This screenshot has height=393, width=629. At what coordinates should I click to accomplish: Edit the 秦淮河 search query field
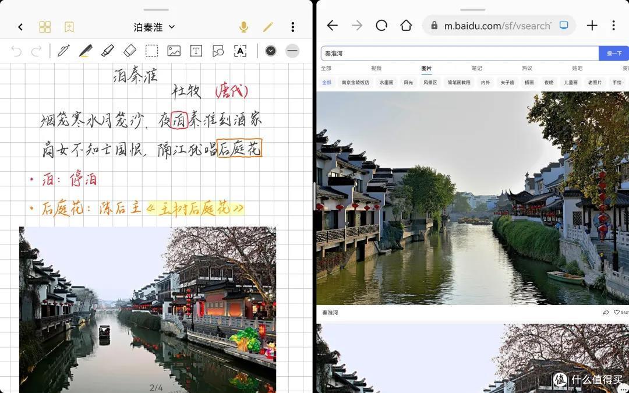coord(460,54)
